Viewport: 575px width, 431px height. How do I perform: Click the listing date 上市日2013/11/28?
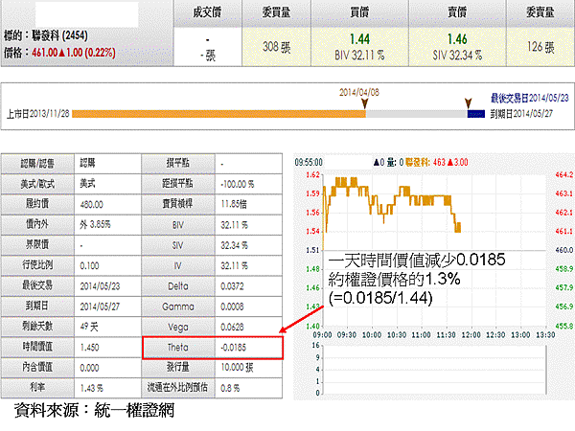pyautogui.click(x=38, y=114)
